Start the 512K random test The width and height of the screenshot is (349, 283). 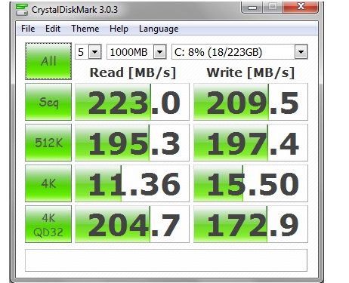[x=48, y=143]
